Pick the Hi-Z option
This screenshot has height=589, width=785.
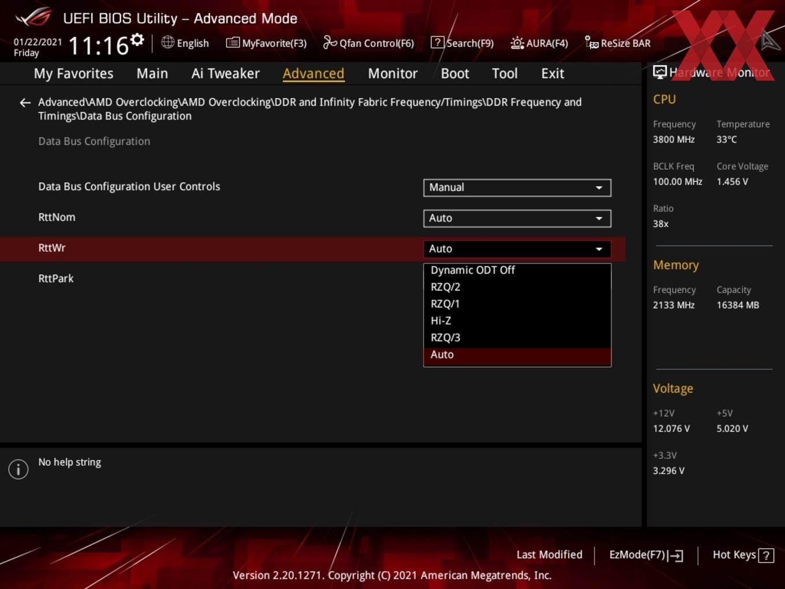tap(517, 320)
